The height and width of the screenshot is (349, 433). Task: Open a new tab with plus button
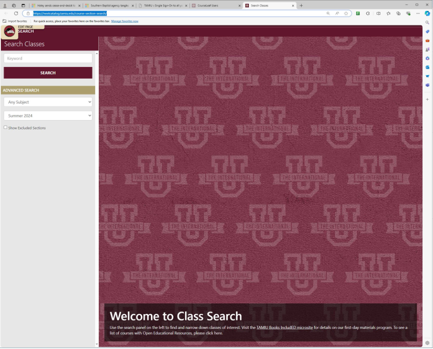click(301, 6)
